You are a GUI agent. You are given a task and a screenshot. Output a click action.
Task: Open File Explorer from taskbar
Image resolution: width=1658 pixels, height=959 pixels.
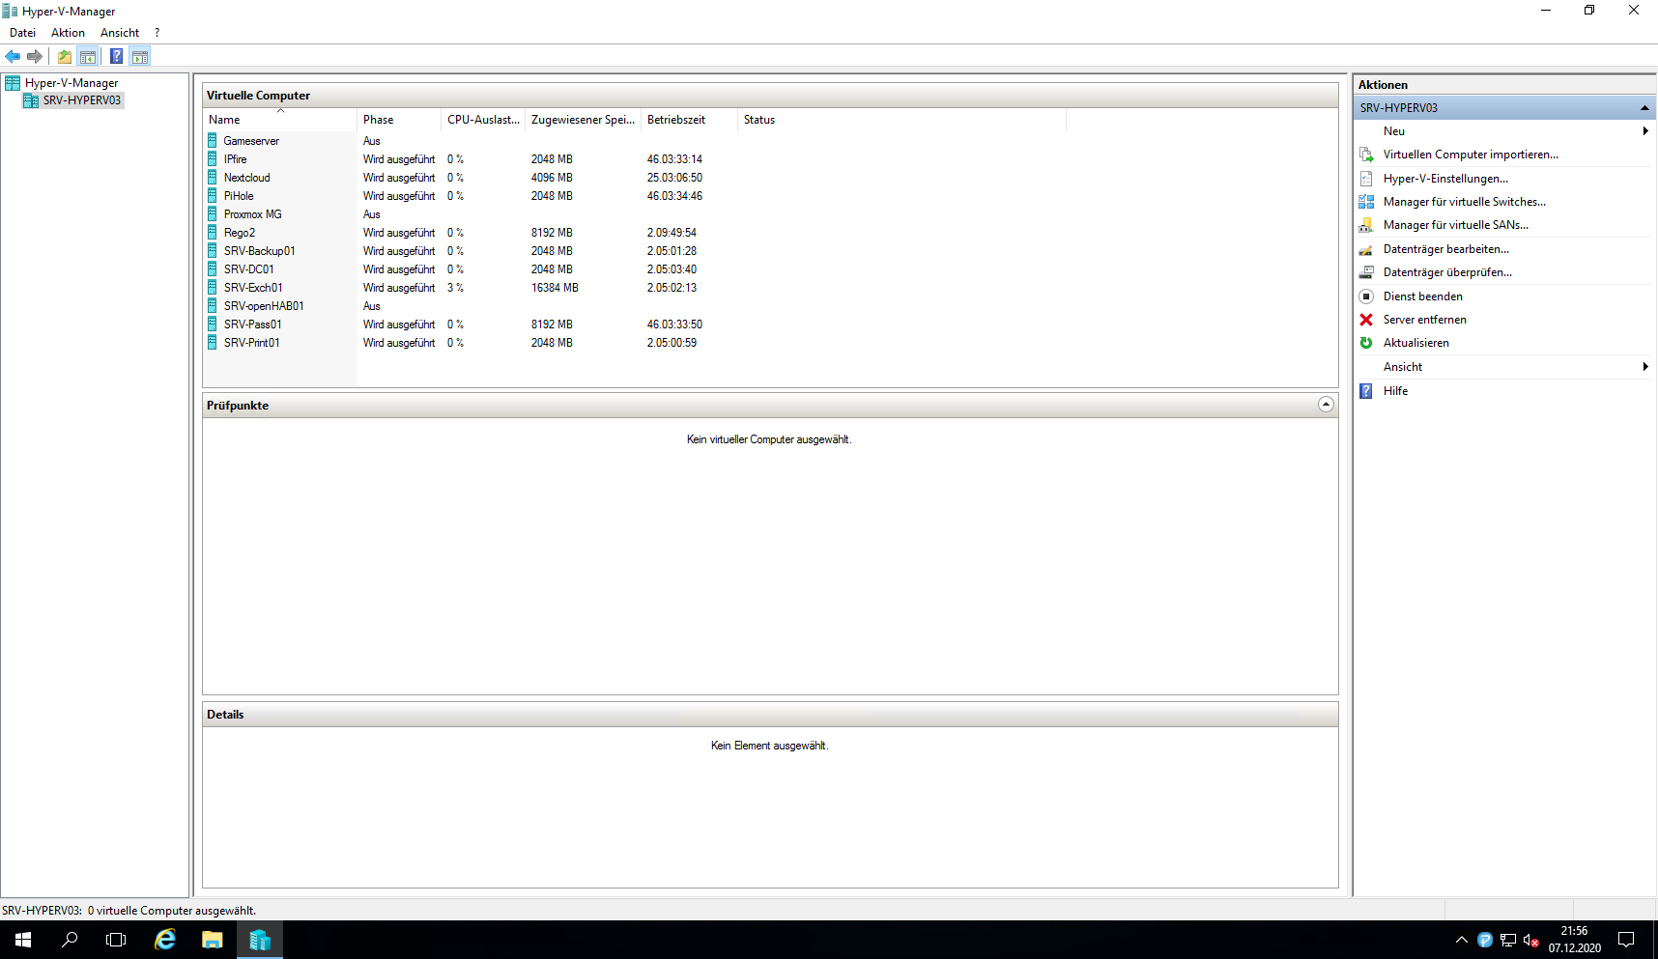[x=213, y=940]
